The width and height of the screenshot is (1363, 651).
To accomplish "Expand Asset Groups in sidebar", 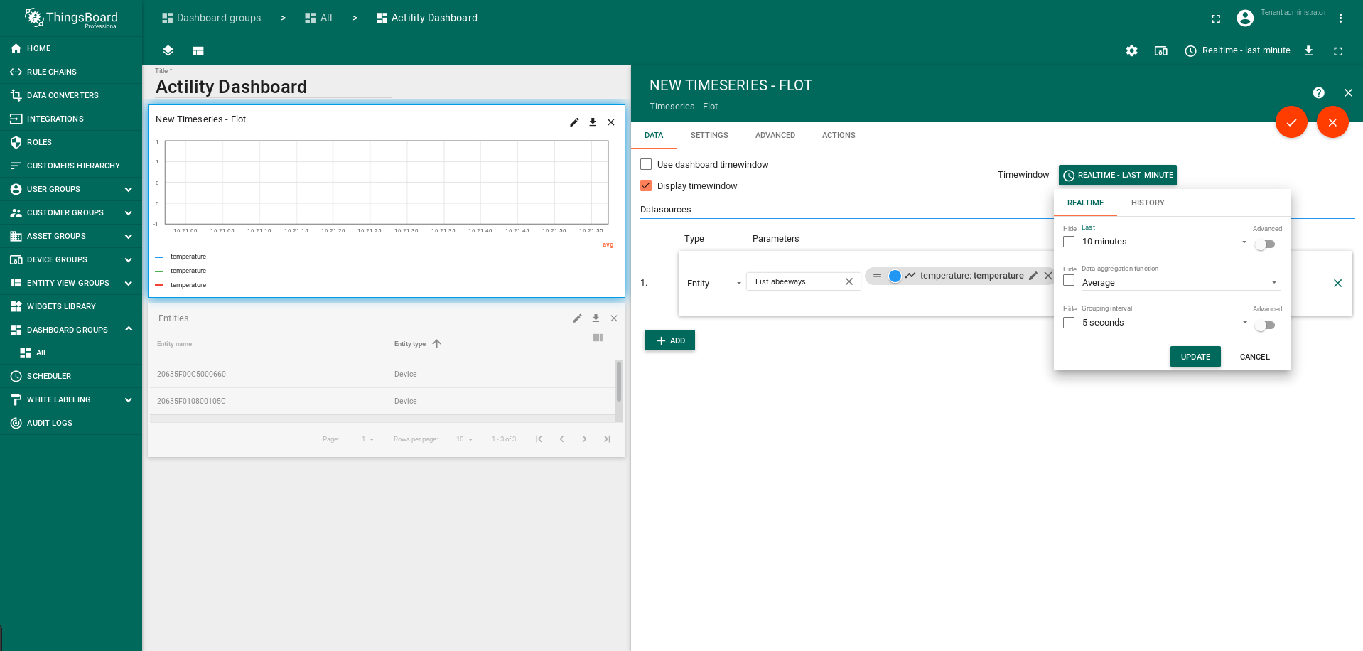I will (128, 236).
